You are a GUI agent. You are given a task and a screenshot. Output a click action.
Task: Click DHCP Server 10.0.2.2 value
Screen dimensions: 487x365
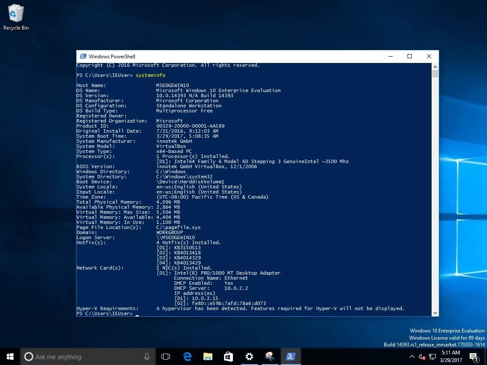click(x=236, y=289)
